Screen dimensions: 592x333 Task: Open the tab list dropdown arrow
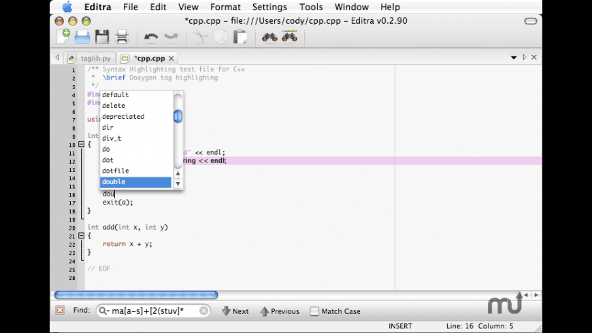click(x=514, y=58)
